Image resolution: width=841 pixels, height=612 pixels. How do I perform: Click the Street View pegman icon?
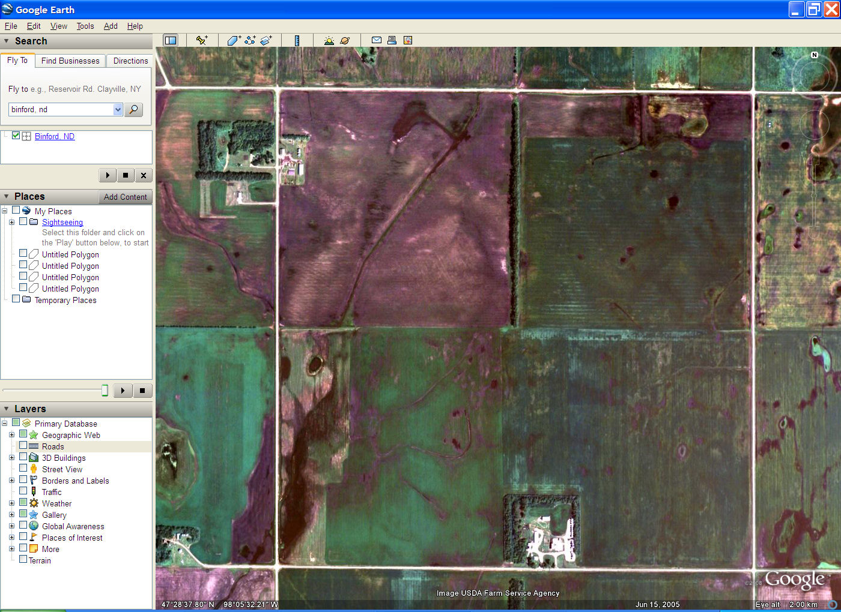(x=34, y=469)
